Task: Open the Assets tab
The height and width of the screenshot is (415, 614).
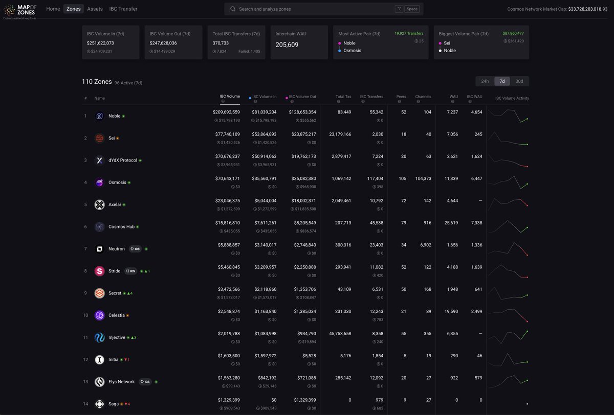Action: tap(95, 9)
